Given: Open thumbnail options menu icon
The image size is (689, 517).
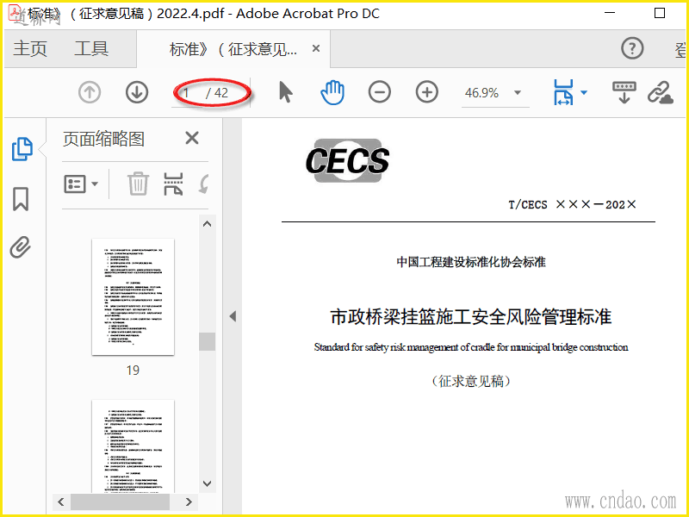Looking at the screenshot, I should click(81, 184).
